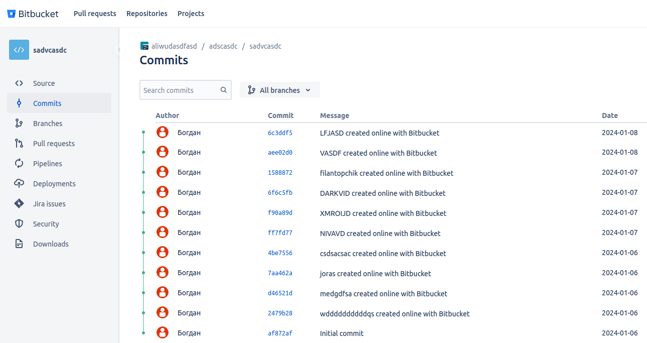Click the search magnifier icon
This screenshot has width=647, height=343.
pos(224,90)
